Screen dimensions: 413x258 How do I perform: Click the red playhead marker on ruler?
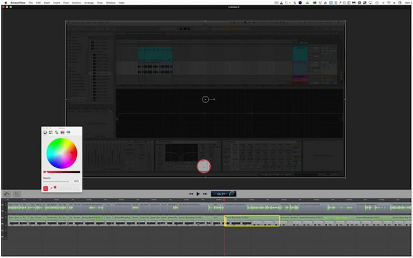tap(224, 200)
